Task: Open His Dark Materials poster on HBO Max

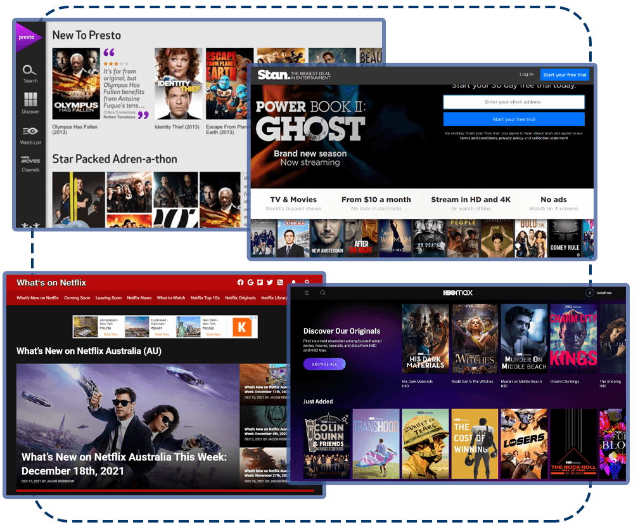Action: tap(425, 339)
